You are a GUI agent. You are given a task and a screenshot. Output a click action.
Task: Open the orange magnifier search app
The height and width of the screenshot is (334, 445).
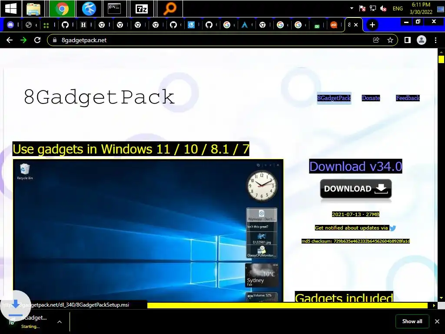point(169,9)
